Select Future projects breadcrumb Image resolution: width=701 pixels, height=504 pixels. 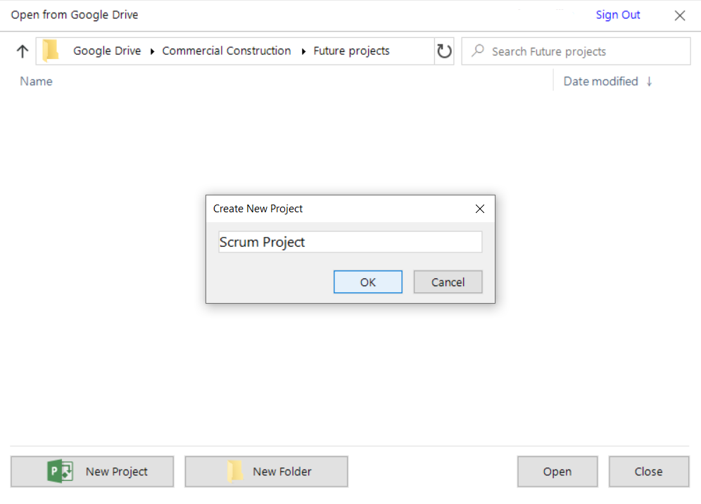pos(351,51)
